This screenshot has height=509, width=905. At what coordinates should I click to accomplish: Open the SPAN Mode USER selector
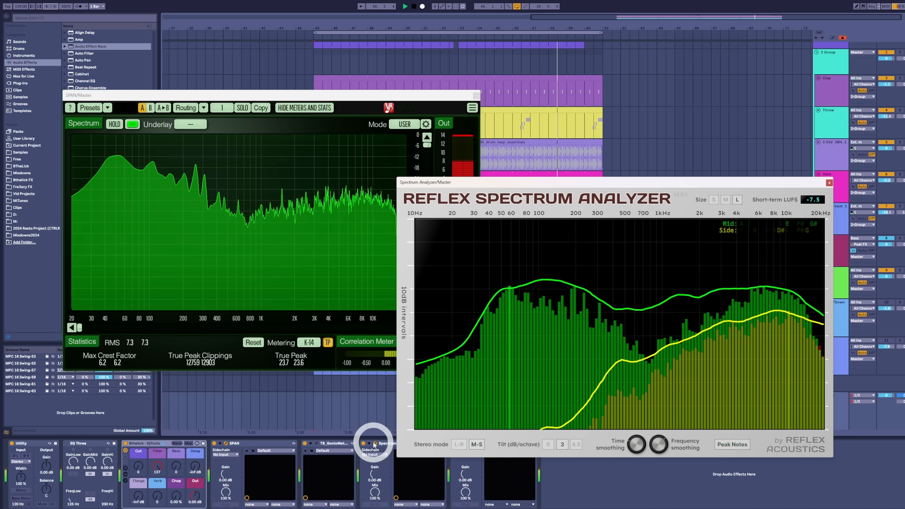click(404, 124)
